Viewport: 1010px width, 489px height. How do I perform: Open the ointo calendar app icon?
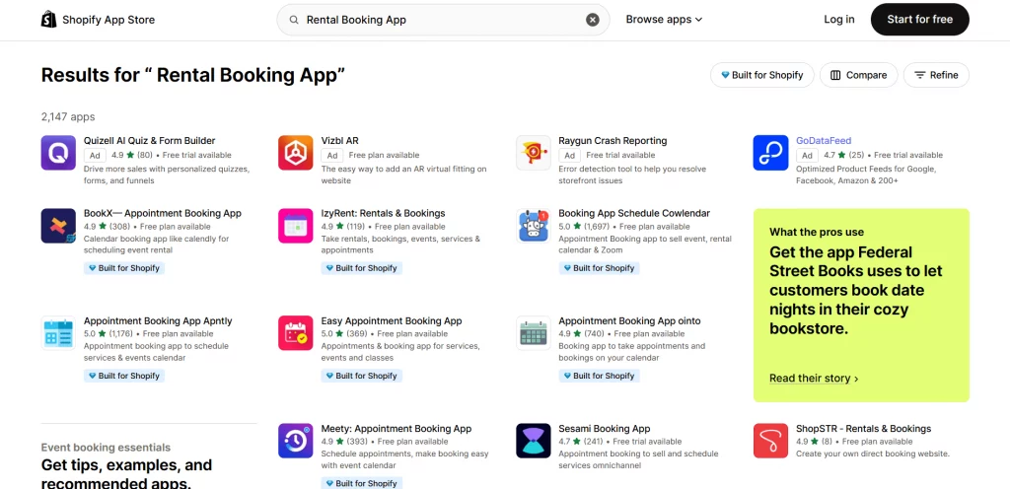[x=534, y=333]
